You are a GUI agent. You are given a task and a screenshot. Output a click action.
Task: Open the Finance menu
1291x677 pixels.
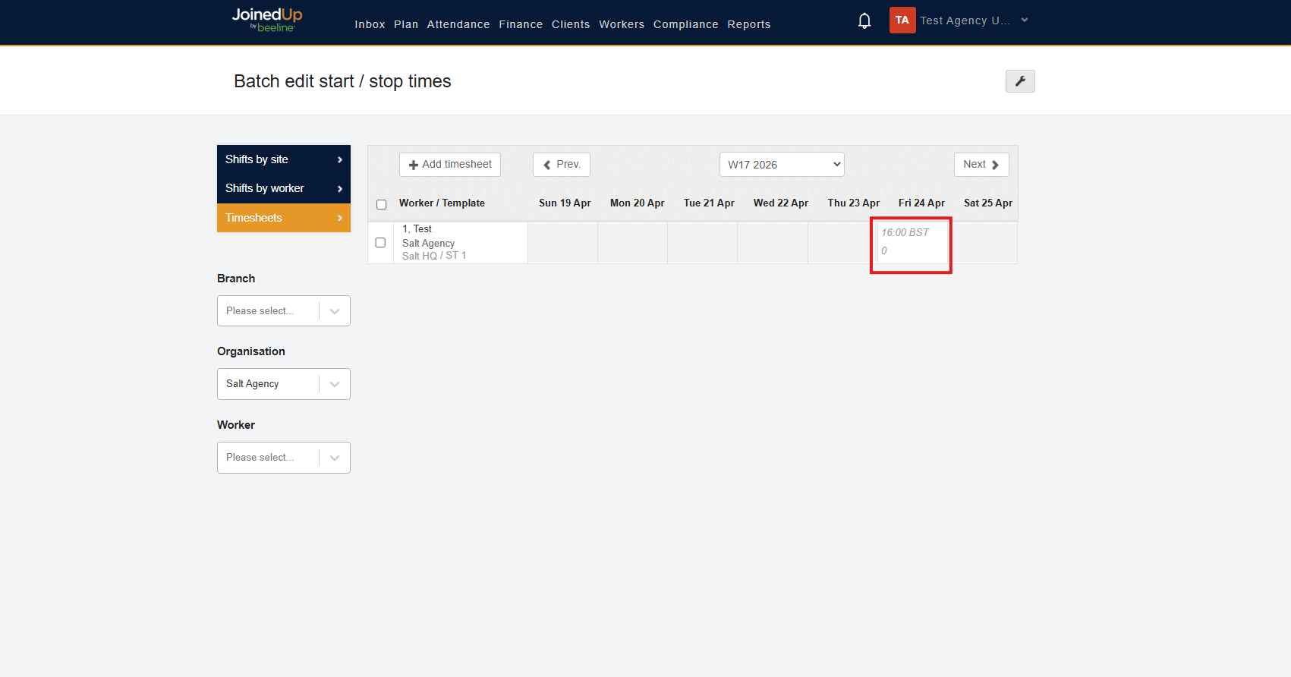(521, 24)
